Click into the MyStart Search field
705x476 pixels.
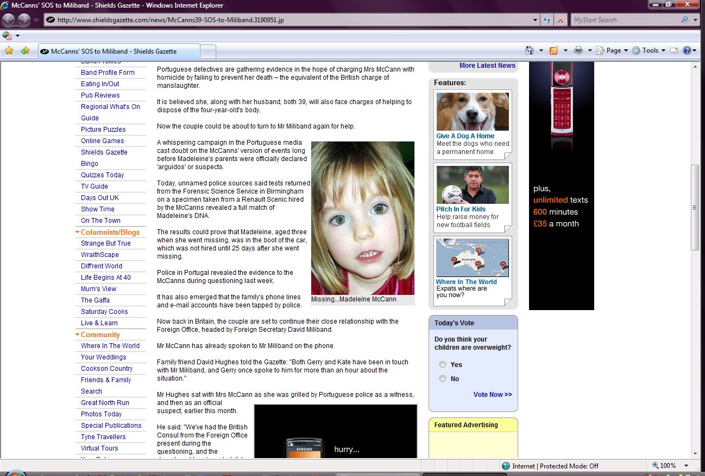click(x=625, y=20)
